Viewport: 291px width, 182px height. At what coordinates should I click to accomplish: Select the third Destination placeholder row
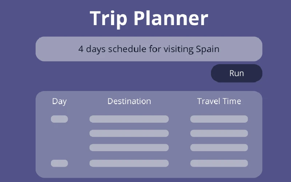click(x=129, y=147)
